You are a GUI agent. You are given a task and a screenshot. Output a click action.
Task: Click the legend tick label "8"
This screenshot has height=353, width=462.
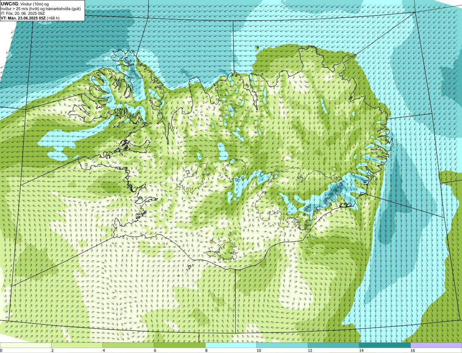(206, 350)
